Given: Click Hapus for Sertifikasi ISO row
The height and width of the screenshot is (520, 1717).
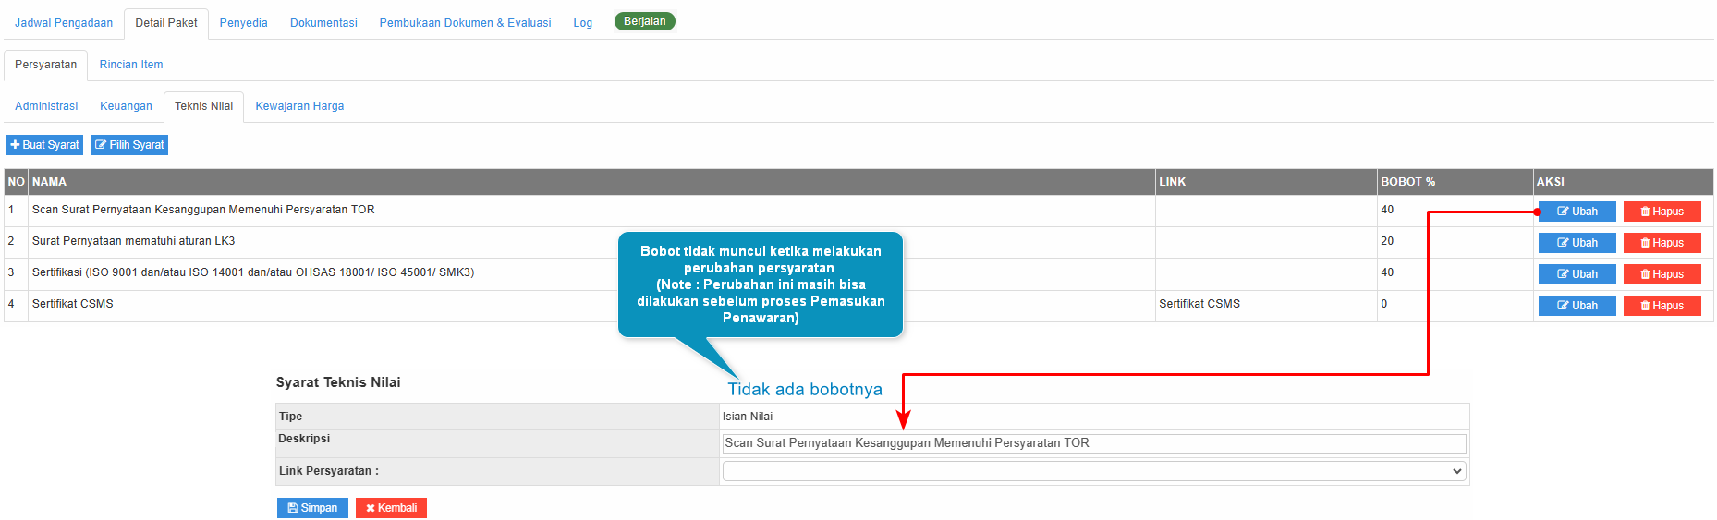Looking at the screenshot, I should point(1662,274).
